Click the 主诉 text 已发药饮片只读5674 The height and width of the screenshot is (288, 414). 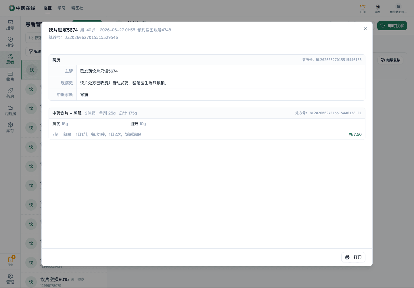tap(99, 71)
